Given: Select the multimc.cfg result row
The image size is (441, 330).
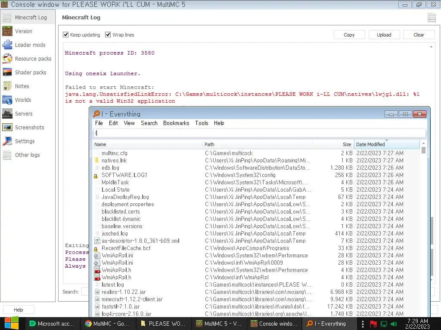Looking at the screenshot, I should click(257, 153).
